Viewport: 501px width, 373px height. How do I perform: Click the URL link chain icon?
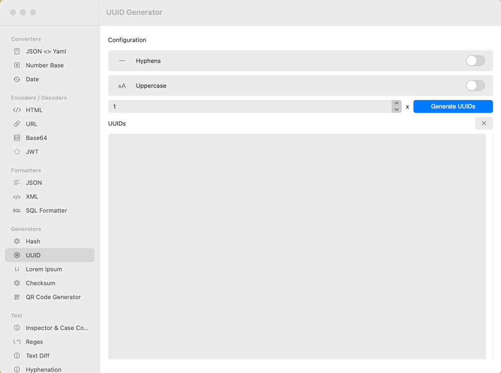(17, 124)
